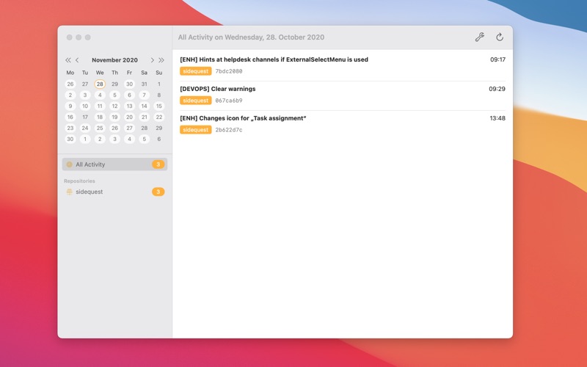Screen dimensions: 587x367
Task: Select the highlighted day 28 in October row
Action: click(100, 84)
